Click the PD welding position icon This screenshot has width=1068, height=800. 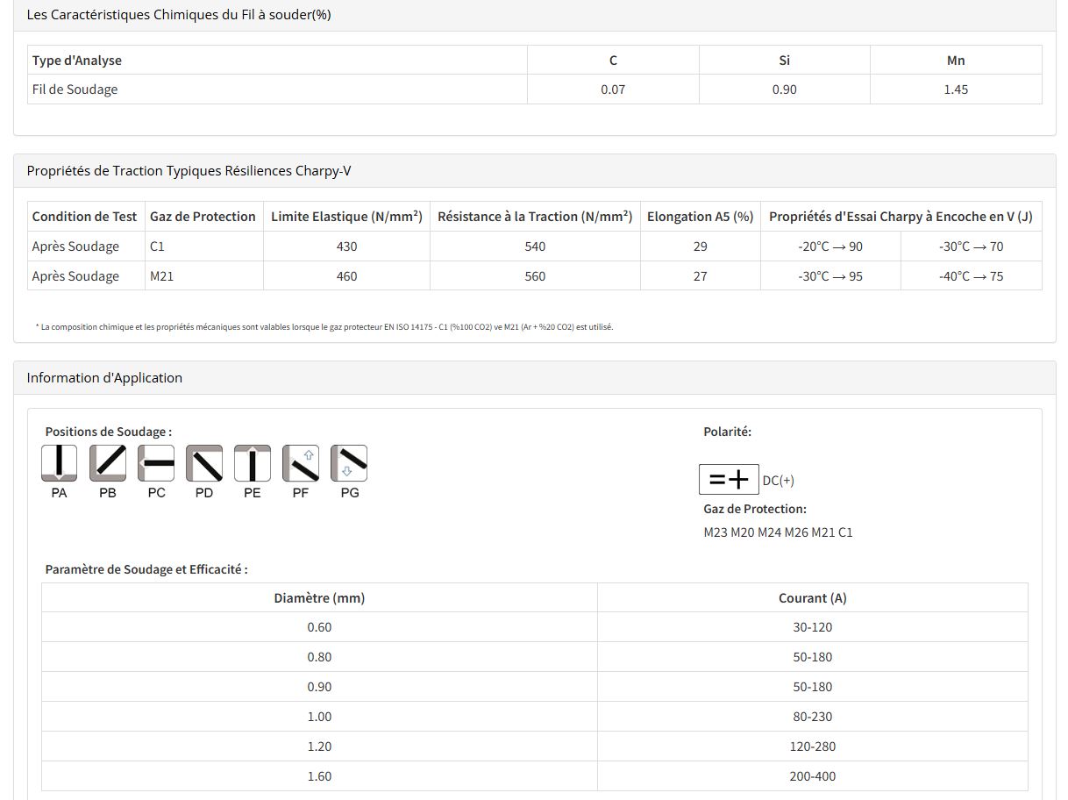[x=204, y=463]
